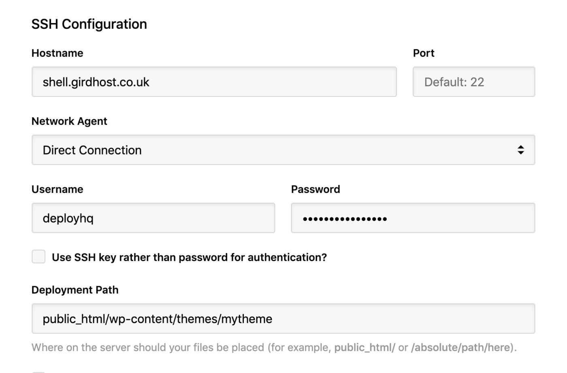This screenshot has height=373, width=567.
Task: Enable SSH key authentication checkbox
Action: (x=38, y=257)
